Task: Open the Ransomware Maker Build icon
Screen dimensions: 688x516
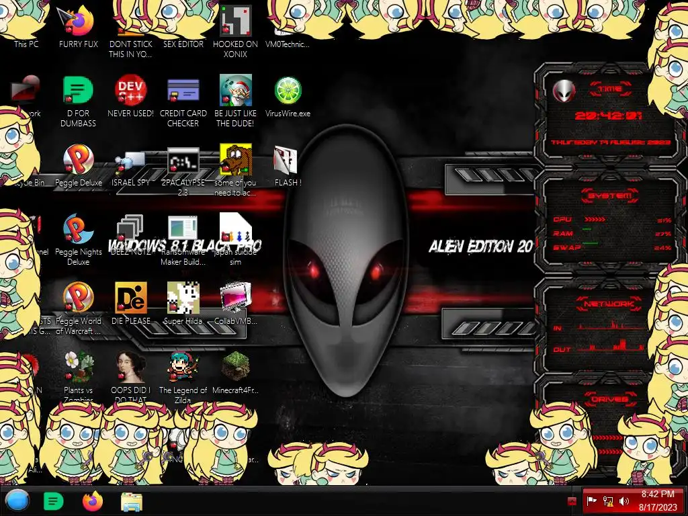Action: 183,229
